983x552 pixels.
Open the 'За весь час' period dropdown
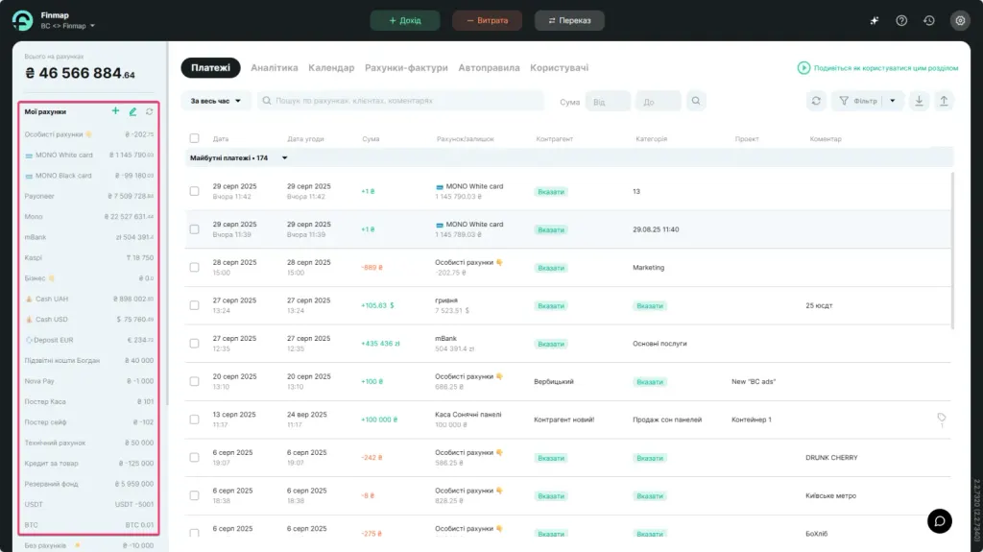216,101
